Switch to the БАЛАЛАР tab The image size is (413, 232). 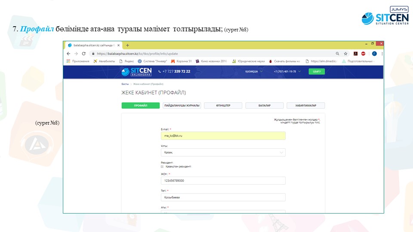click(x=264, y=106)
